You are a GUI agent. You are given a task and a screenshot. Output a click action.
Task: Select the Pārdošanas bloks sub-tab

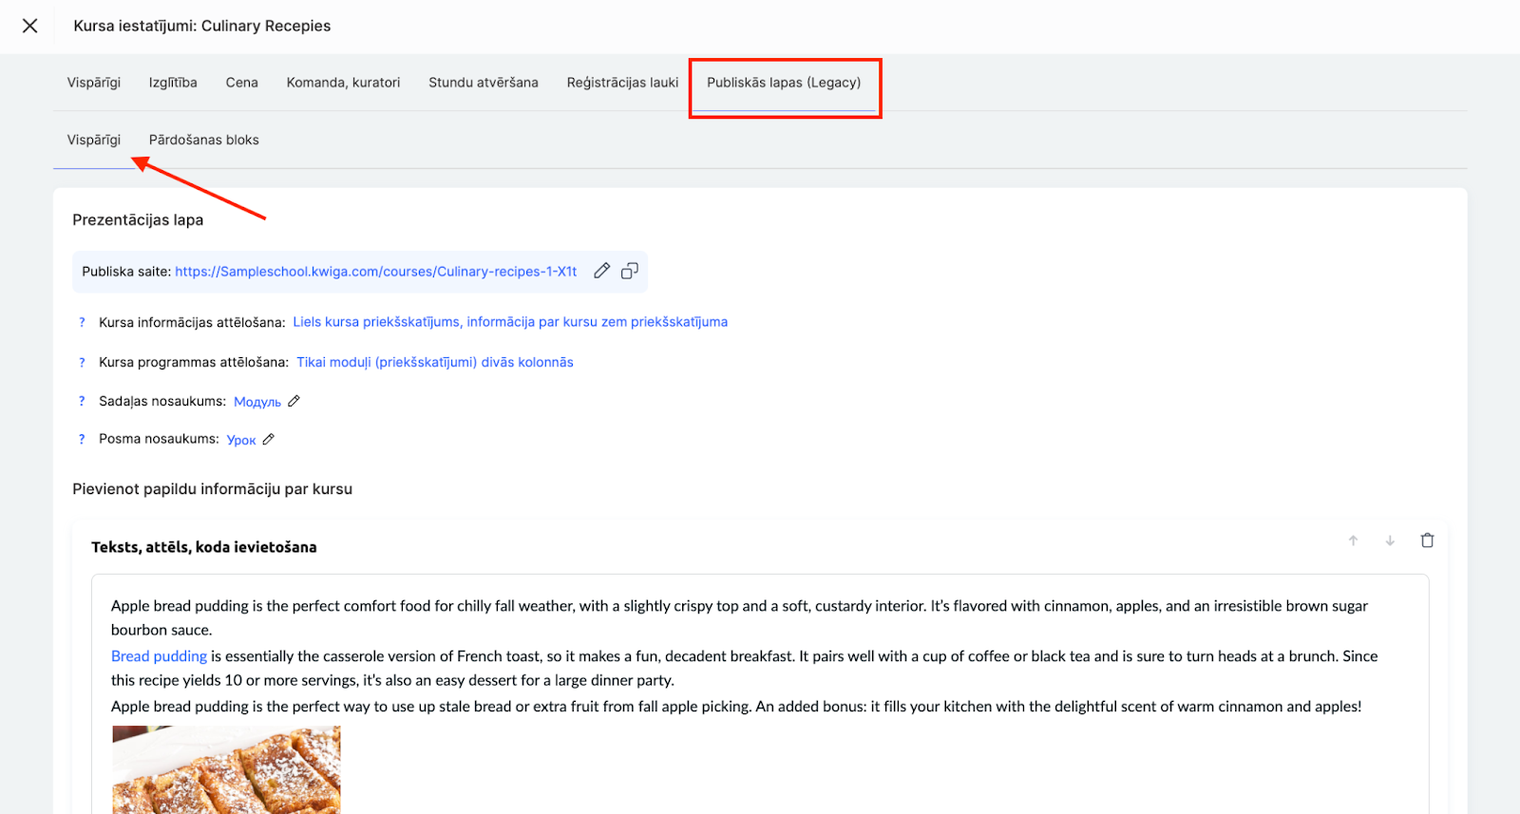pyautogui.click(x=203, y=140)
